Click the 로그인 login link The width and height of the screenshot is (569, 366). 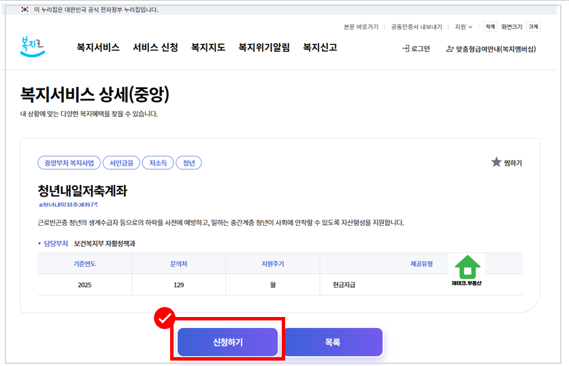click(416, 48)
